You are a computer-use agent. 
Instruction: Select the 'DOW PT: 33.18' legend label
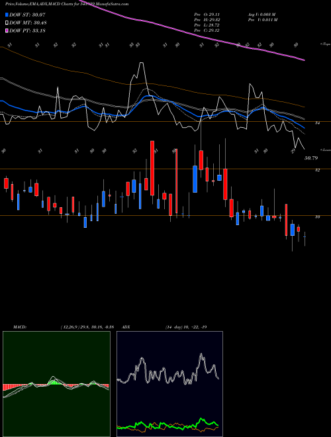pos(27,30)
